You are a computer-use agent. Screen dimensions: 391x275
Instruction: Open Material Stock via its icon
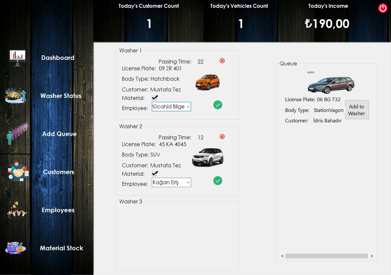(x=16, y=247)
